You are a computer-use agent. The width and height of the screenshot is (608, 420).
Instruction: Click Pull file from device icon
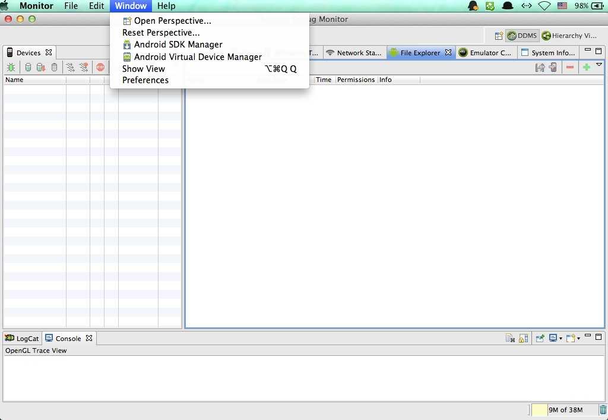point(540,68)
